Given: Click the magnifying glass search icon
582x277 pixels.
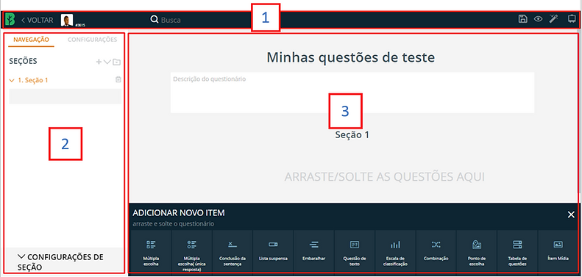Looking at the screenshot, I should tap(155, 20).
